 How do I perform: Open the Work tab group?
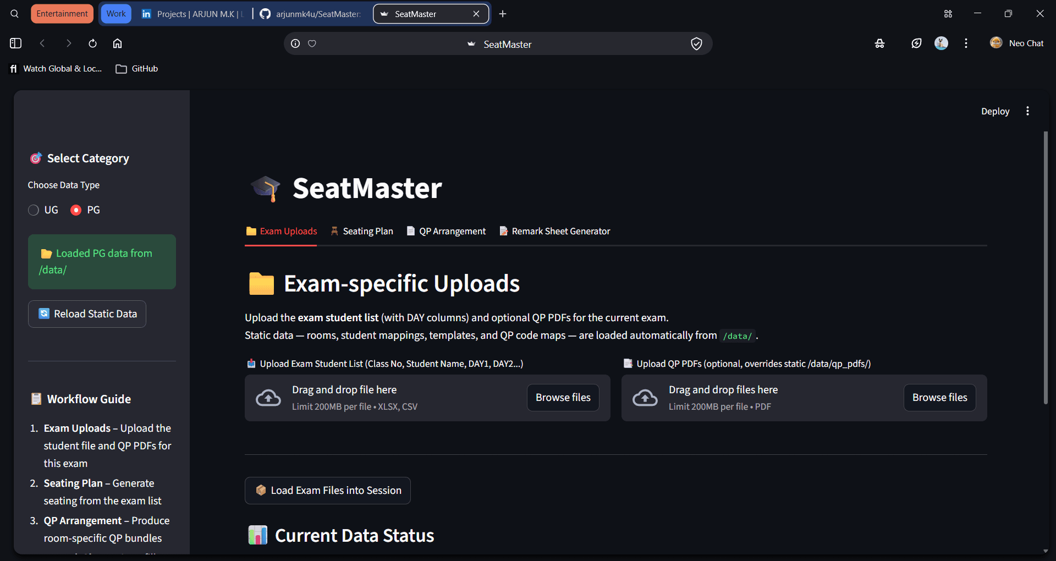click(116, 14)
